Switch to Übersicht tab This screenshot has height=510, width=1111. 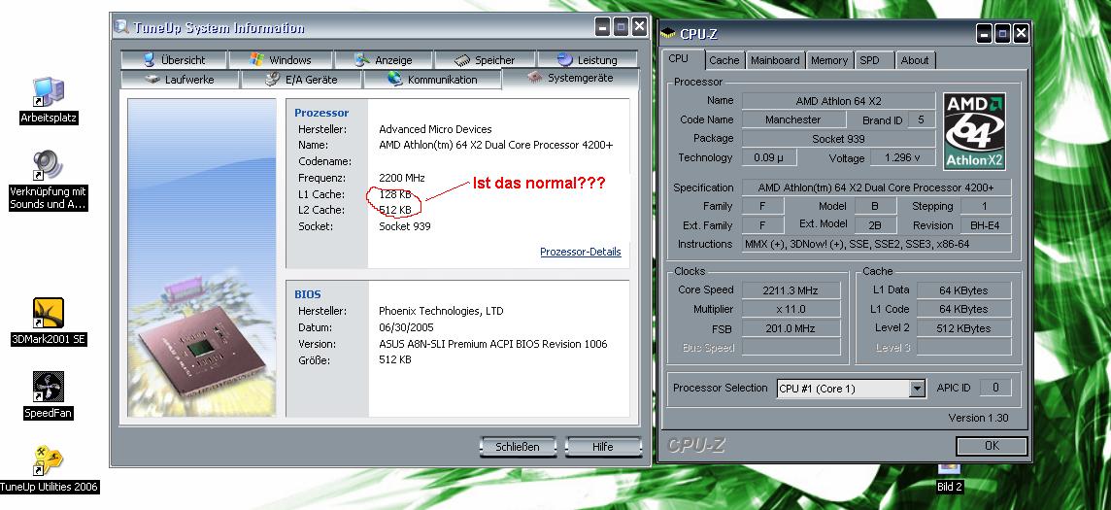click(x=174, y=60)
